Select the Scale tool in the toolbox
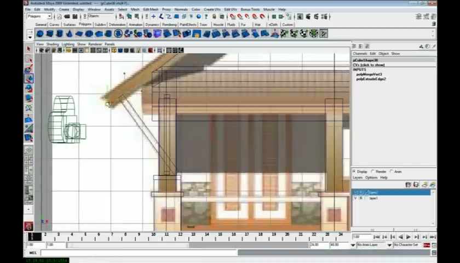The width and height of the screenshot is (460, 263). tap(28, 98)
